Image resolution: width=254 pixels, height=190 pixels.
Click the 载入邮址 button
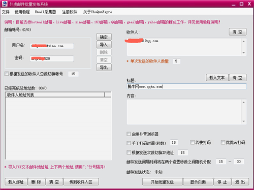pos(16,182)
